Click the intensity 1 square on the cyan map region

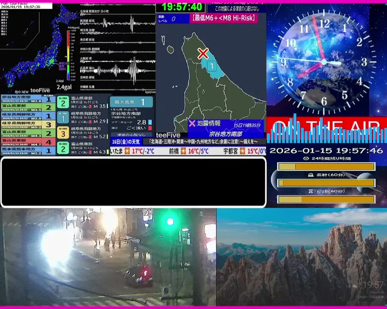tap(212, 66)
